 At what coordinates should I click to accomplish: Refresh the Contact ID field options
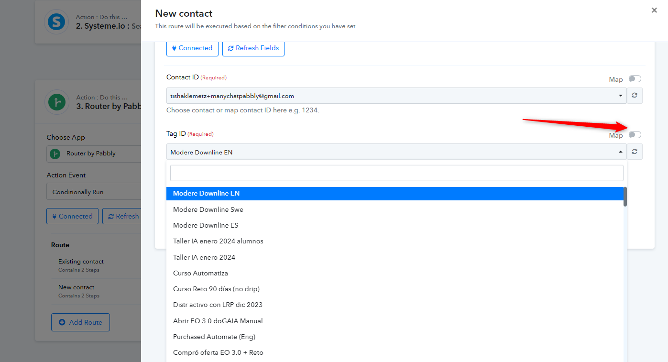[x=635, y=96]
